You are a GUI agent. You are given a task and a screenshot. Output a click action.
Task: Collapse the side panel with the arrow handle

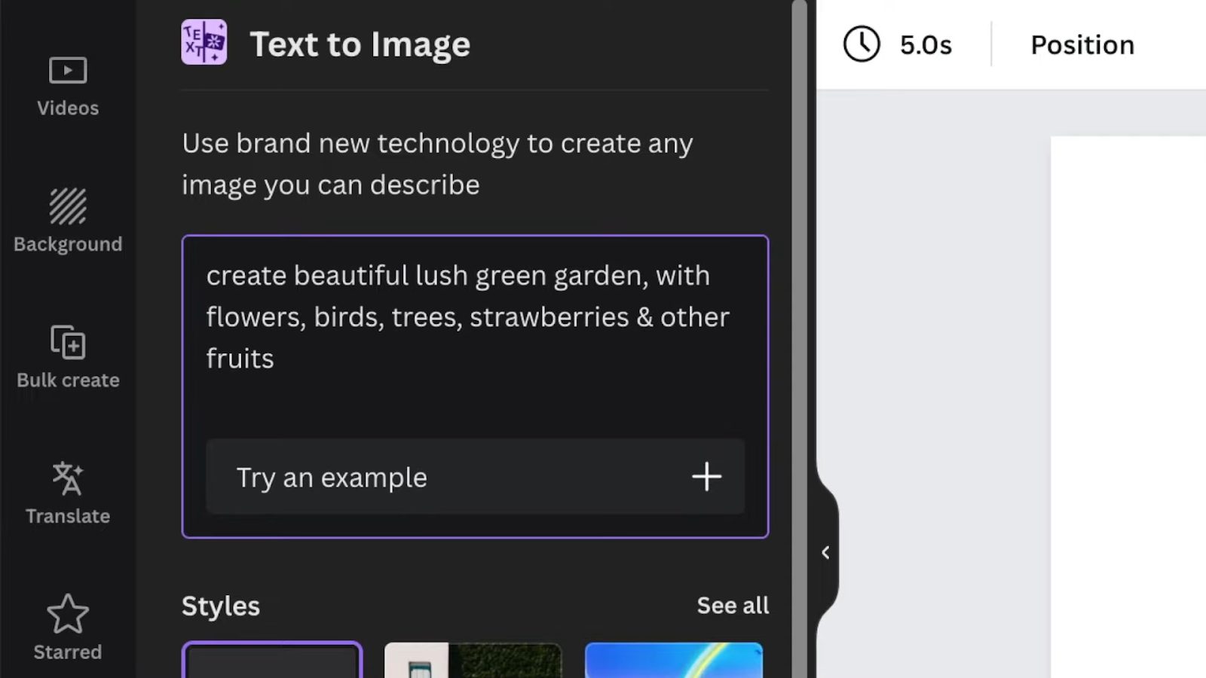(826, 552)
